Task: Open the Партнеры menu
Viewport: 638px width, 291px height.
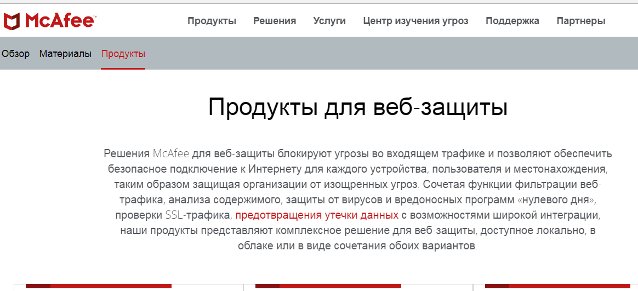Action: (580, 21)
